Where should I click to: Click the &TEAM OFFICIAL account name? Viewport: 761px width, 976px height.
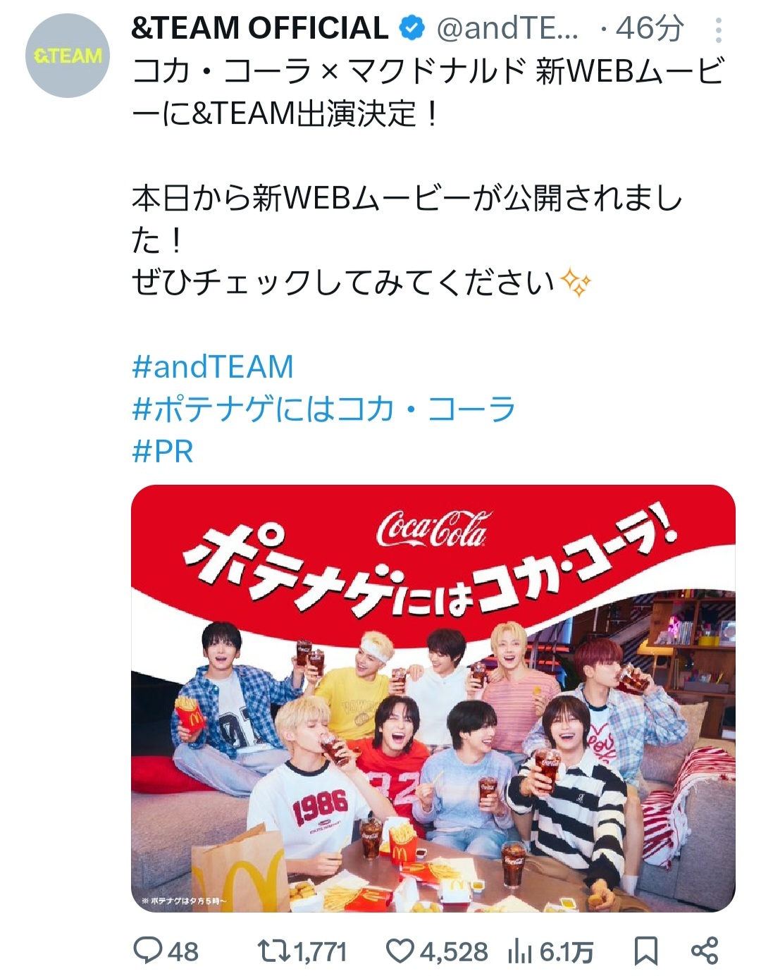260,29
